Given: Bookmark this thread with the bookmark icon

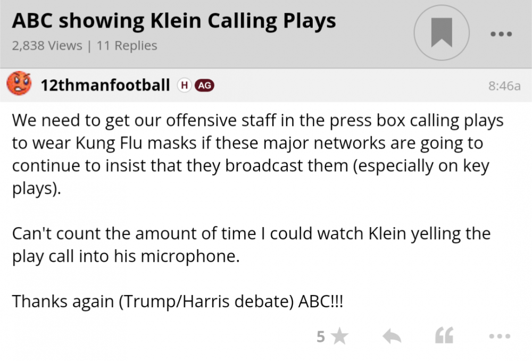Looking at the screenshot, I should point(441,33).
